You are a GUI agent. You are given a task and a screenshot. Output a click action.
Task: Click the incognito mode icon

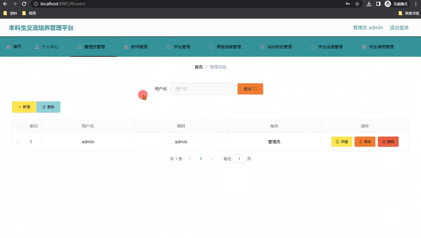tap(388, 4)
